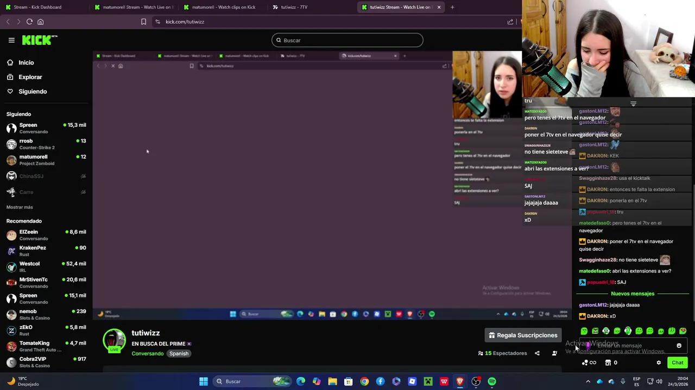Open zEkO Rust channel
The image size is (695, 390).
[x=46, y=330]
